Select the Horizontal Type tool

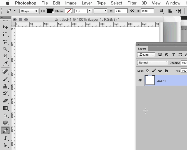pyautogui.click(x=5, y=138)
